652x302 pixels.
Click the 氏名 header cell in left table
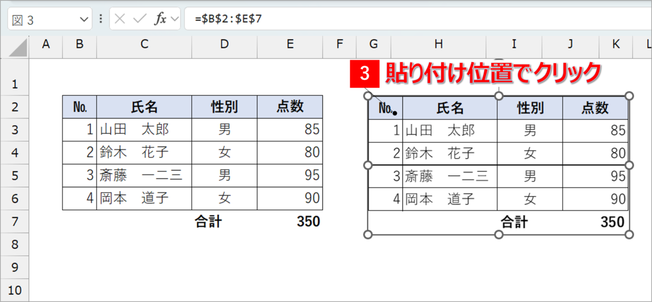pos(144,107)
